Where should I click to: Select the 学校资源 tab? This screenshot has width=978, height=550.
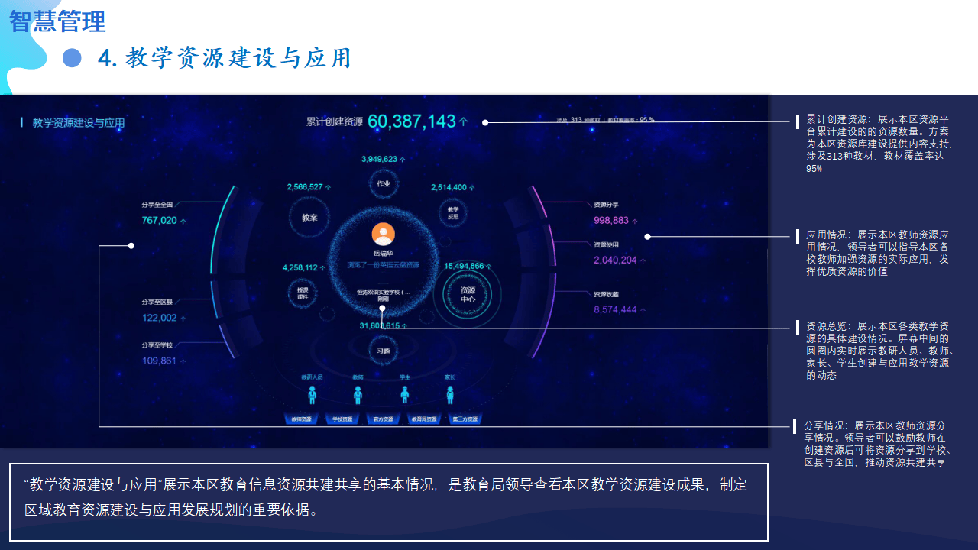(342, 419)
